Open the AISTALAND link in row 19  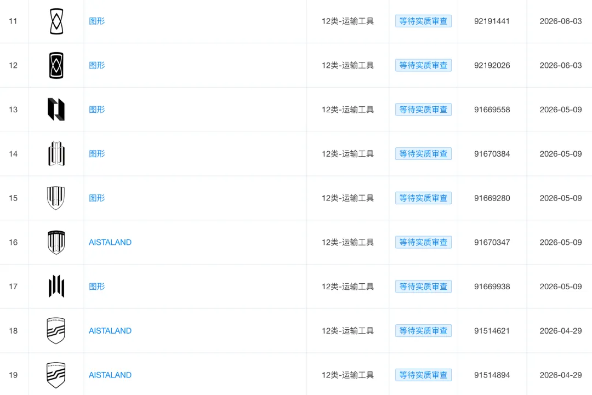coord(110,375)
